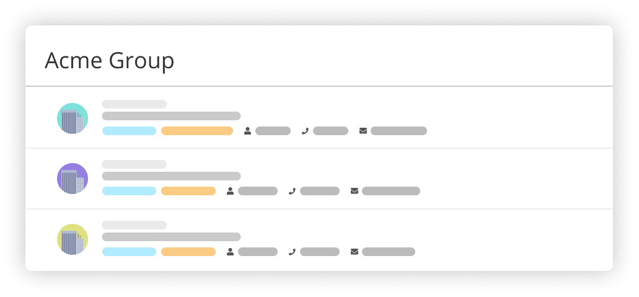Open the first row's dark gray title bar
Image resolution: width=639 pixels, height=297 pixels.
[x=171, y=116]
